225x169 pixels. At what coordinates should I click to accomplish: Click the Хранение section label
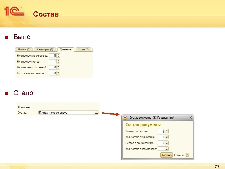24,107
